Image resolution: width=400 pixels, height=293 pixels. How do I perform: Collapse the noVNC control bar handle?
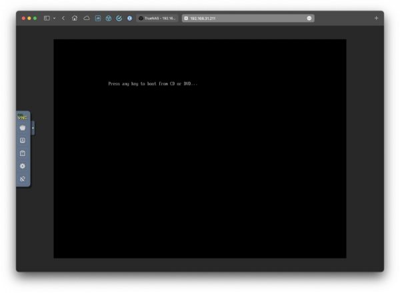coord(33,127)
